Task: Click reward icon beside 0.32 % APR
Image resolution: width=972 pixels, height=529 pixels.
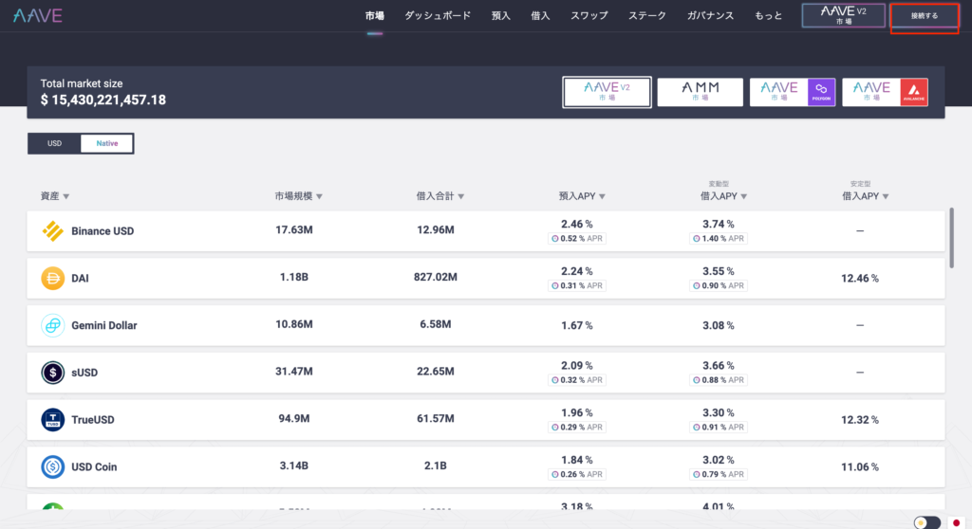Action: tap(554, 380)
